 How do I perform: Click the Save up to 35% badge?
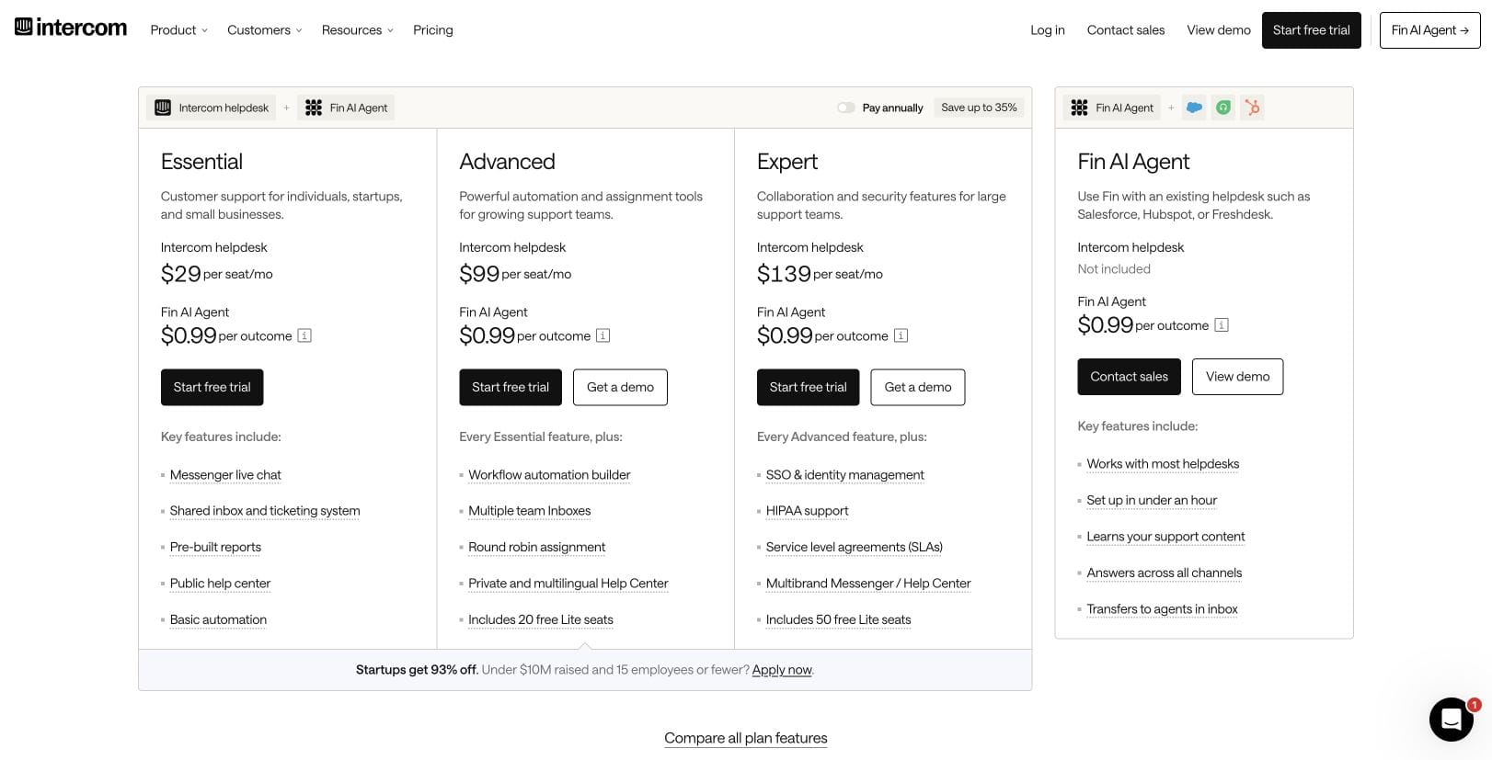coord(979,108)
